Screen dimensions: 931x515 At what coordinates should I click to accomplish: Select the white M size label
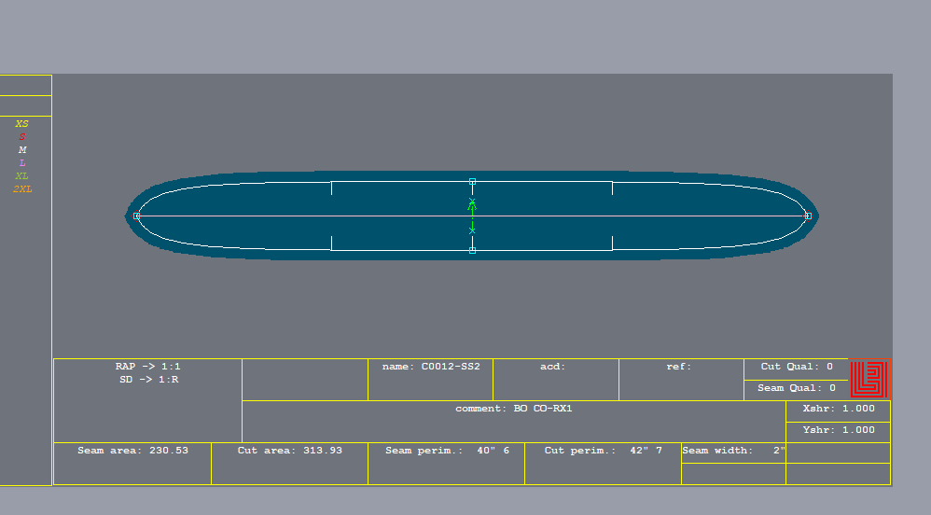click(22, 149)
